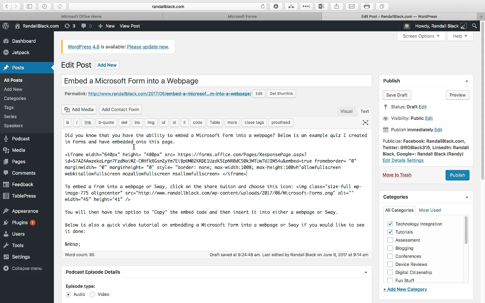Click Add New Category link
Viewport: 485px width, 303px height.
(405, 289)
